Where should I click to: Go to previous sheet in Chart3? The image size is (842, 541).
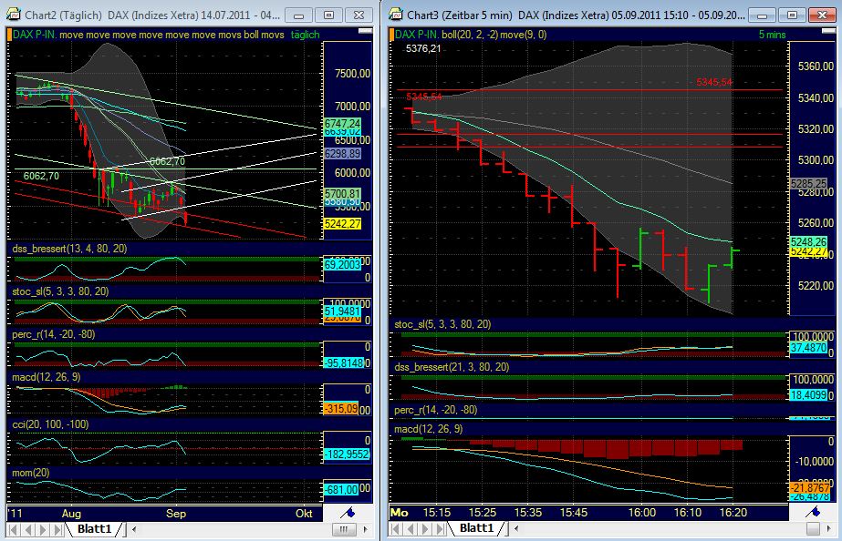pos(411,529)
